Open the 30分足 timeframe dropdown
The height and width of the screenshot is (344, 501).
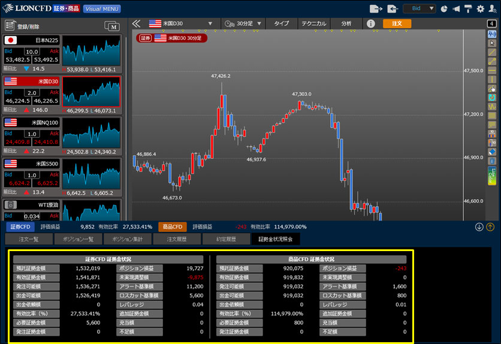click(x=243, y=23)
